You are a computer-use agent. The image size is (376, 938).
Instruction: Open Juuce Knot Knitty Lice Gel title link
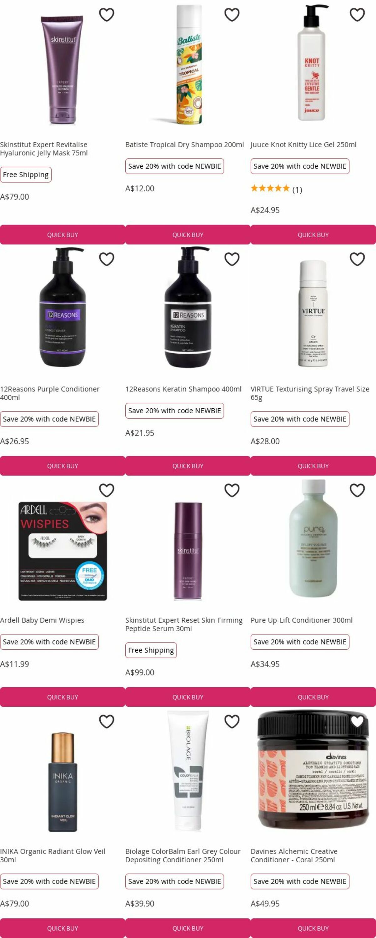pyautogui.click(x=303, y=144)
